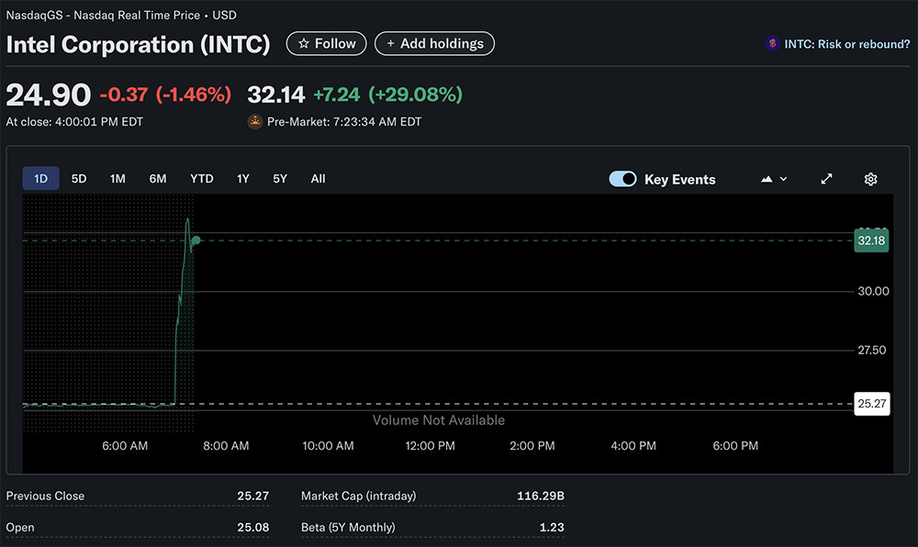Open chart settings gear icon
The height and width of the screenshot is (547, 918).
click(870, 179)
